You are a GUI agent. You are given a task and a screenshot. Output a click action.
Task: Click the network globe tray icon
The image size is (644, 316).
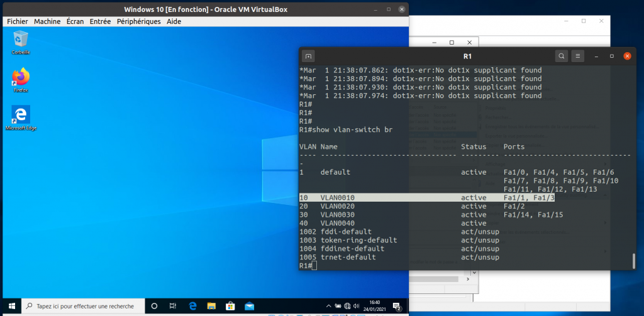347,306
